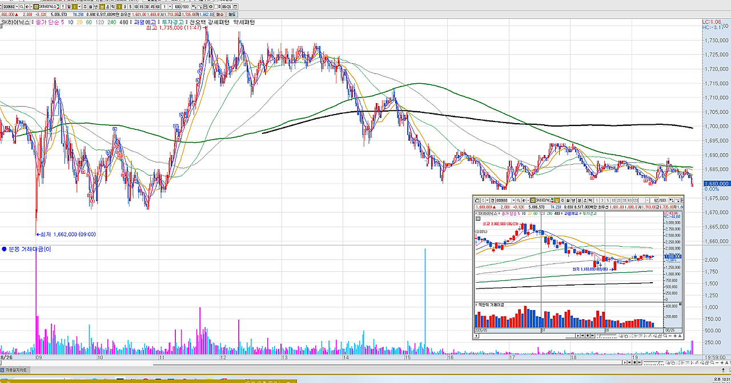Viewport: 731px width, 383px height.
Task: Click the 5 moving-average legend label
Action: pyautogui.click(x=63, y=22)
